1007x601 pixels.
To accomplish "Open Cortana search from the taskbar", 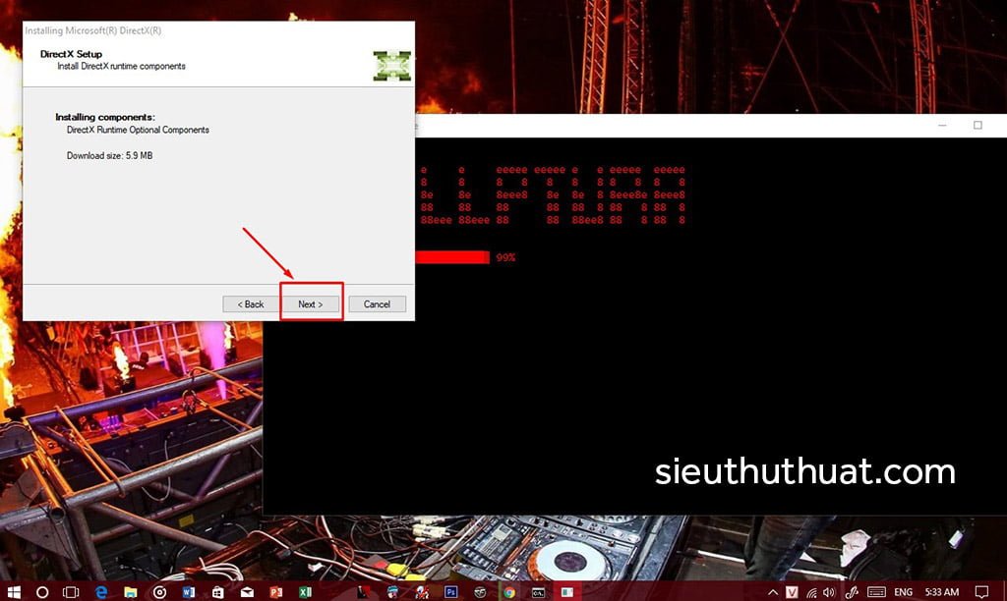I will [x=42, y=592].
